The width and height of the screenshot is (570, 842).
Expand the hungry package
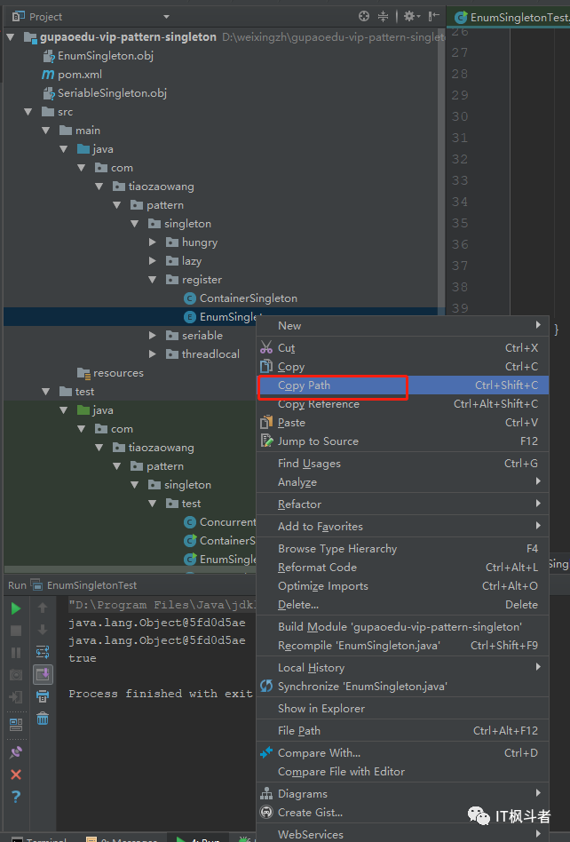[153, 242]
